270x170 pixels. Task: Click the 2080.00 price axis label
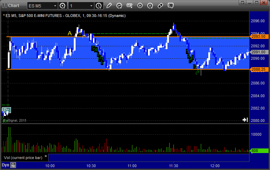(258, 121)
